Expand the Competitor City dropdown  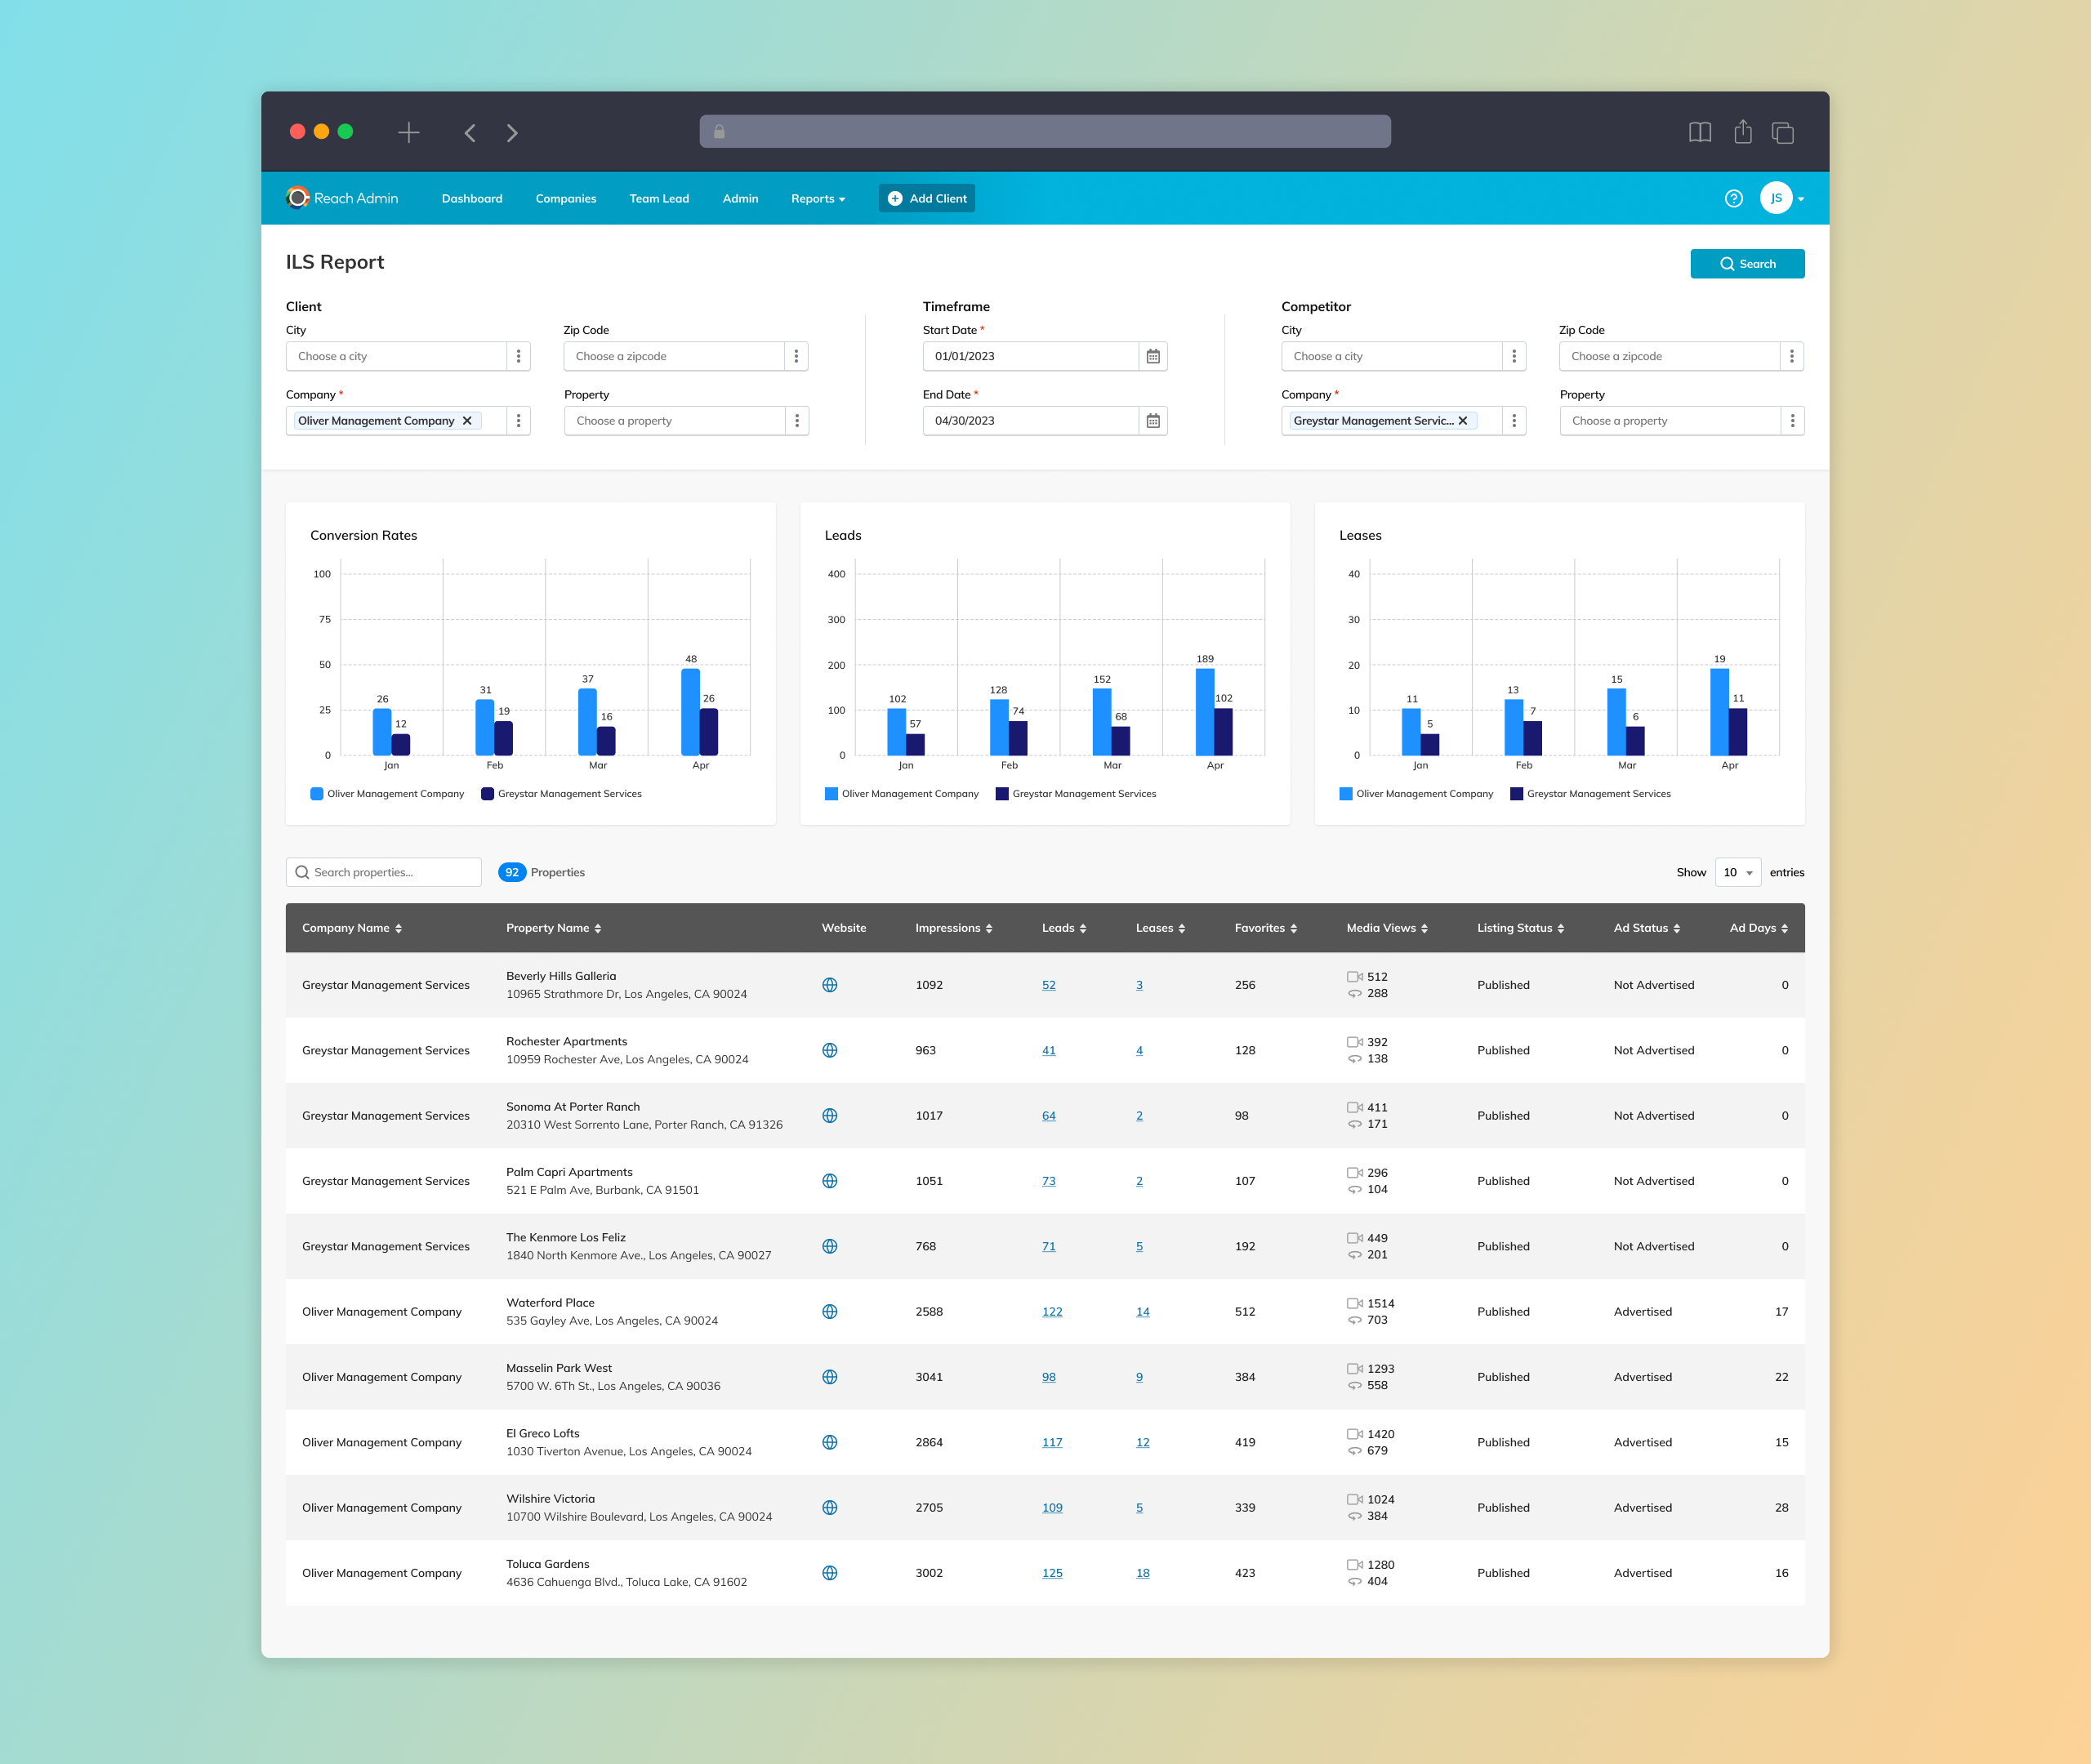[1514, 356]
